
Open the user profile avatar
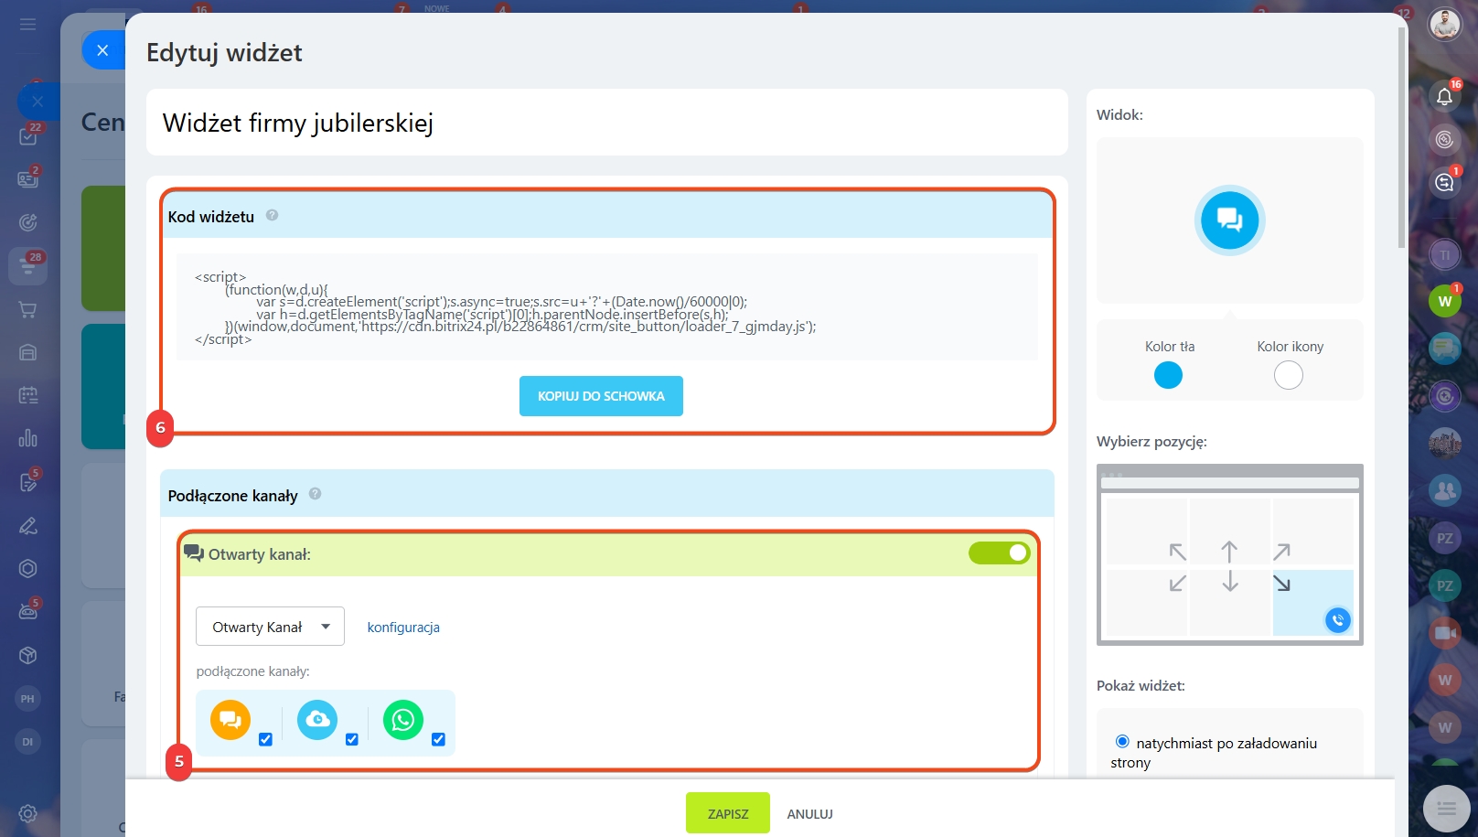tap(1445, 24)
